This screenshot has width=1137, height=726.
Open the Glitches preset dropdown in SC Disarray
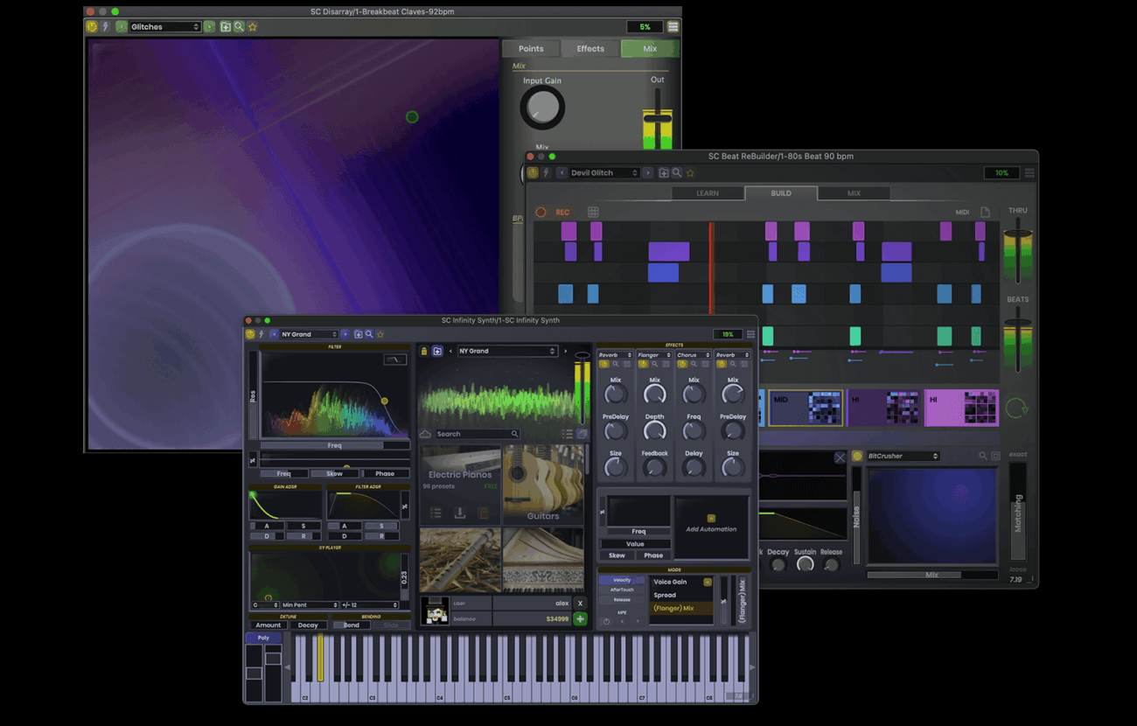click(x=165, y=27)
